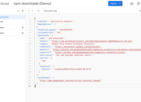Open the logoUrl githubusercontent link
The height and width of the screenshot is (102, 141).
[92, 41]
